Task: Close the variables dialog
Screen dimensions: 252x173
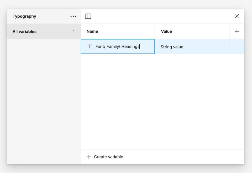Action: pos(237,16)
